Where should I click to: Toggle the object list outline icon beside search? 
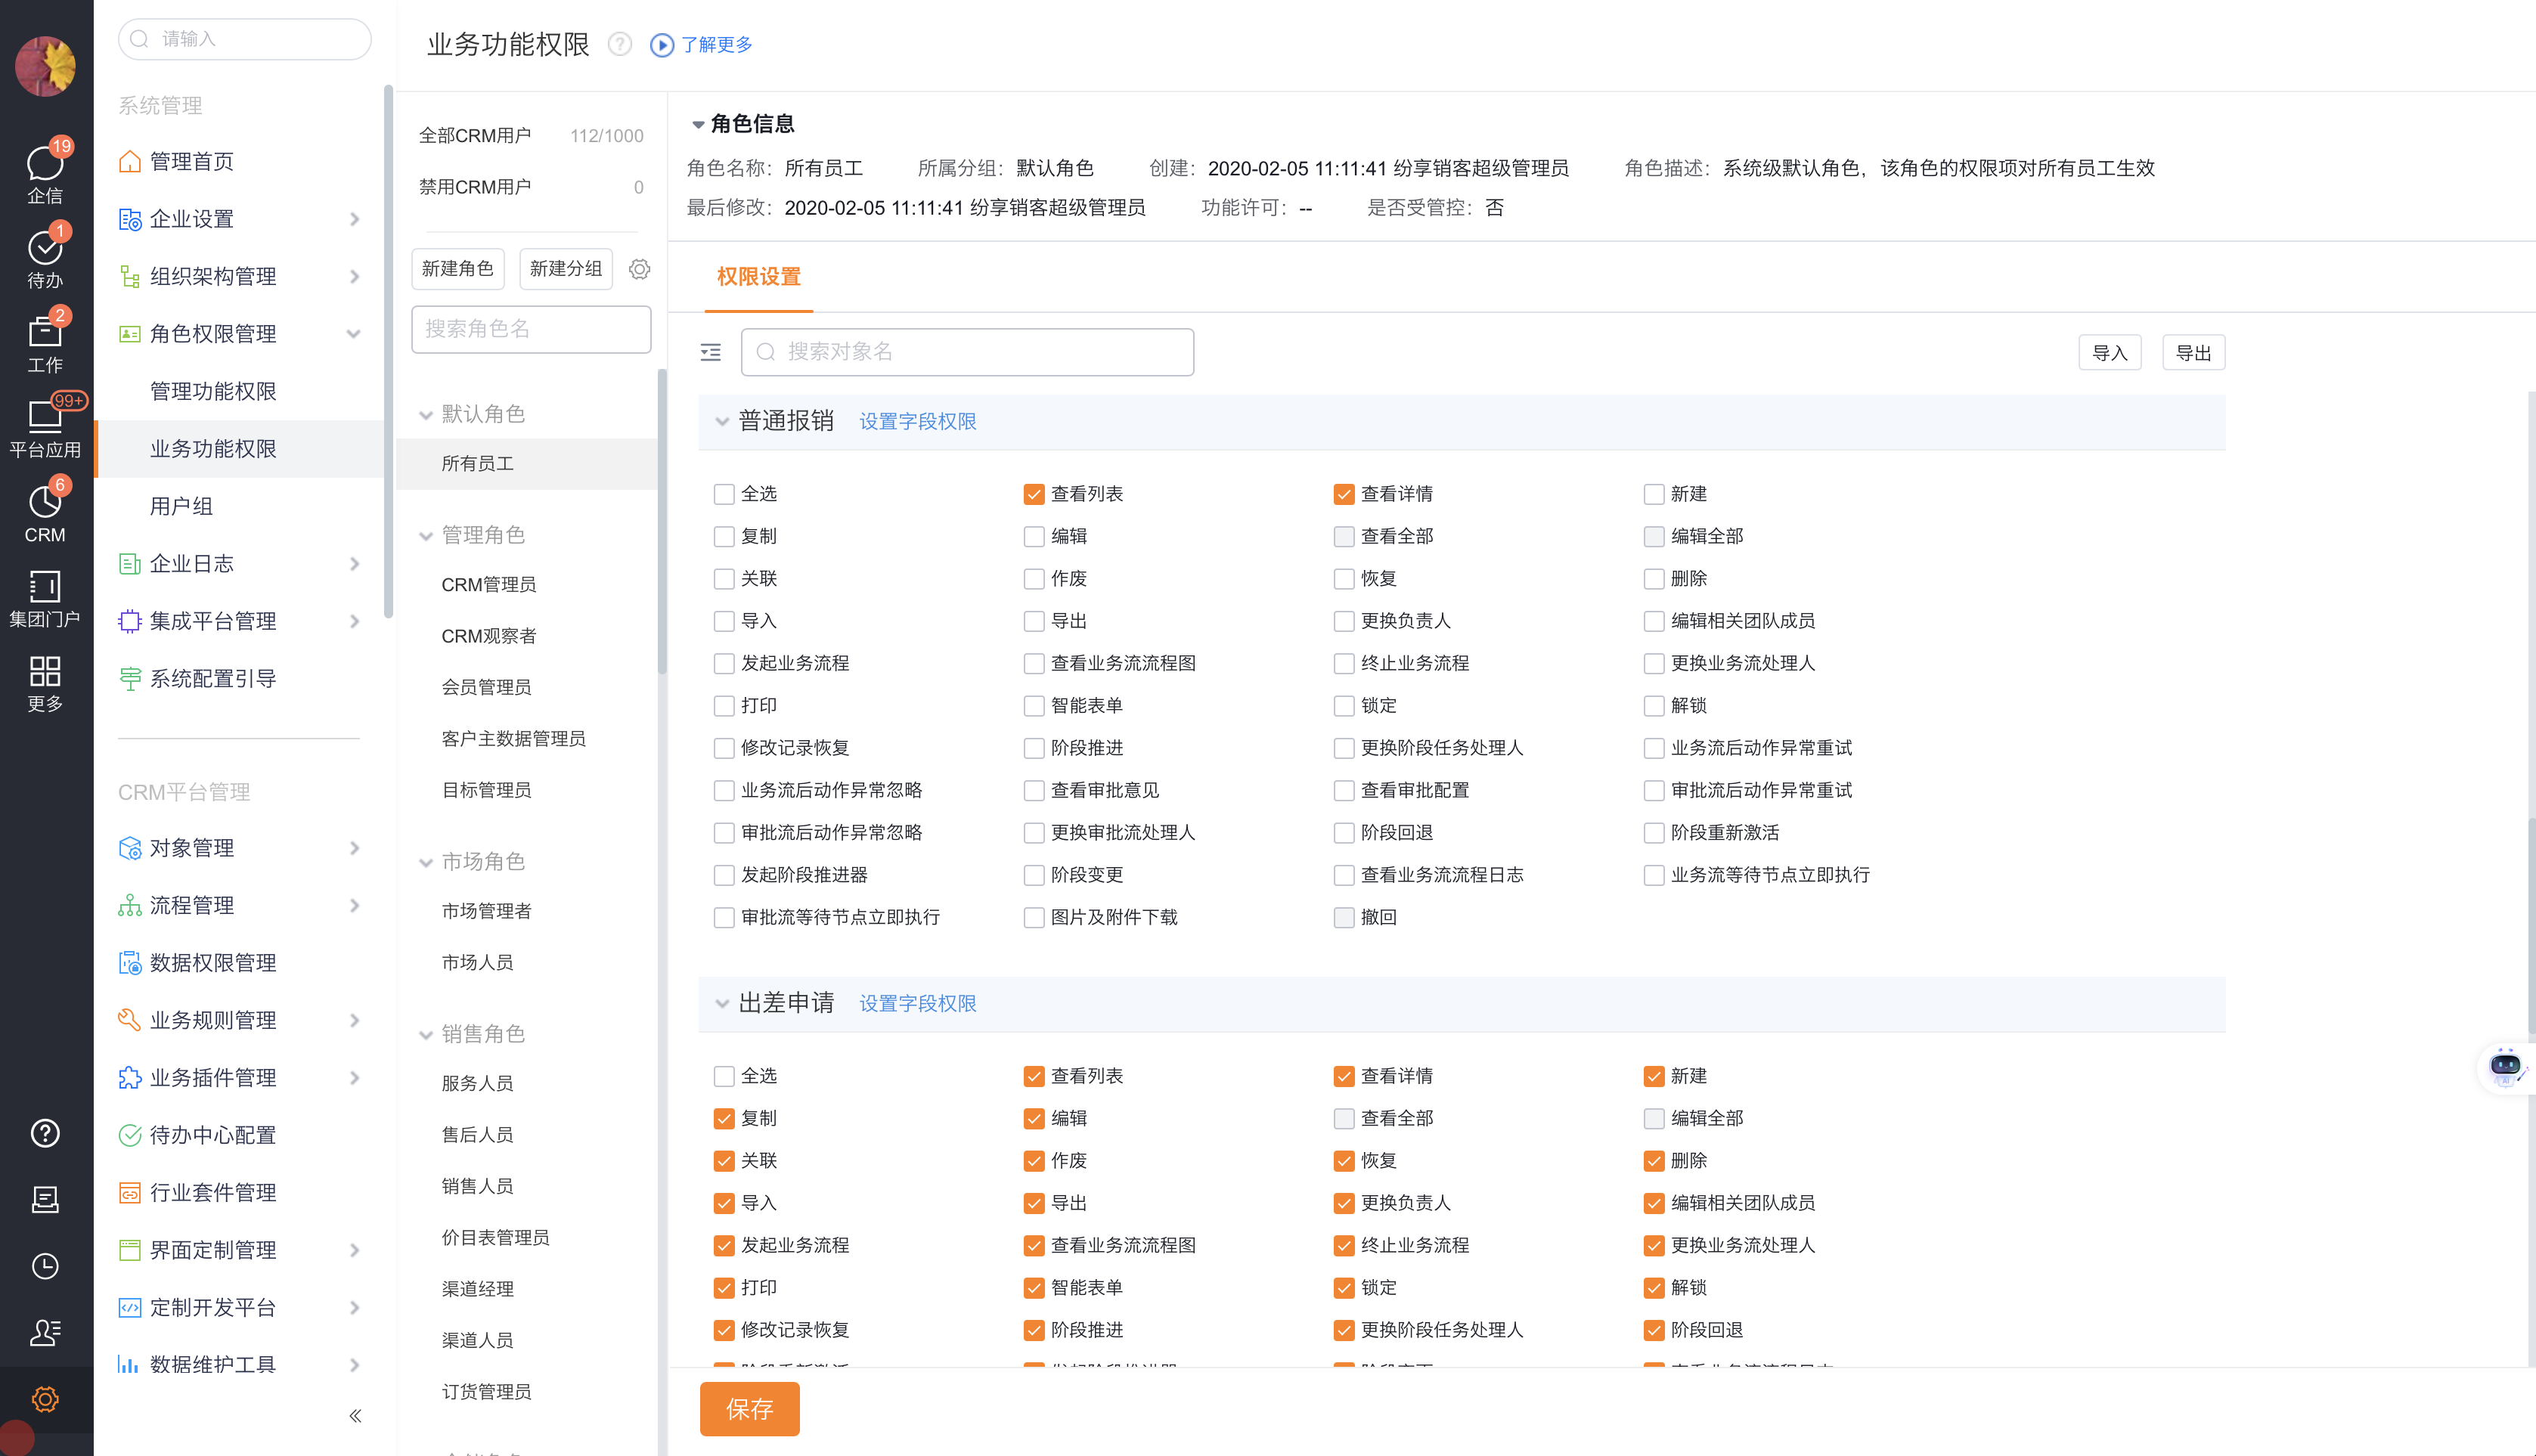pos(711,352)
